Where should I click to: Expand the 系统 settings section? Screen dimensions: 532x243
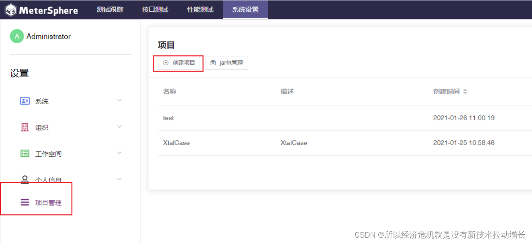tap(119, 101)
